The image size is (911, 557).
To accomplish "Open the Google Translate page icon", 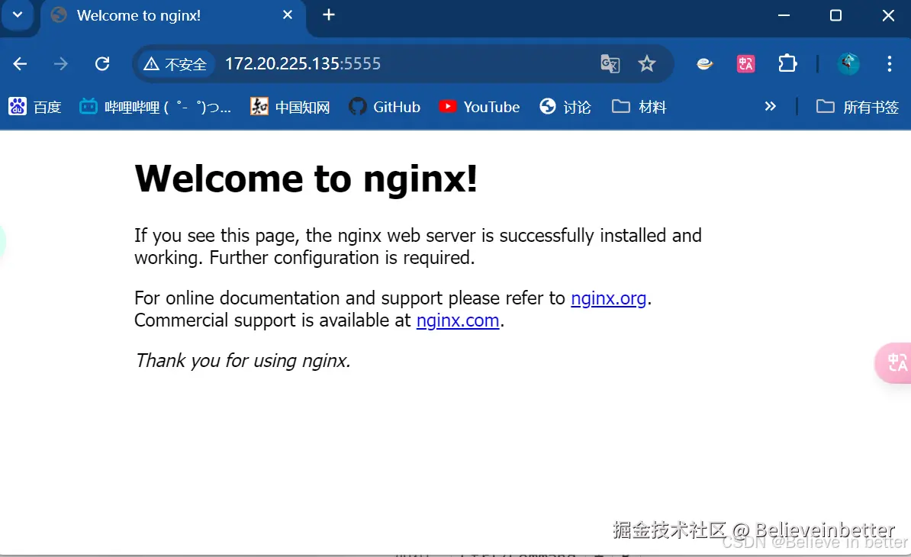I will point(610,64).
